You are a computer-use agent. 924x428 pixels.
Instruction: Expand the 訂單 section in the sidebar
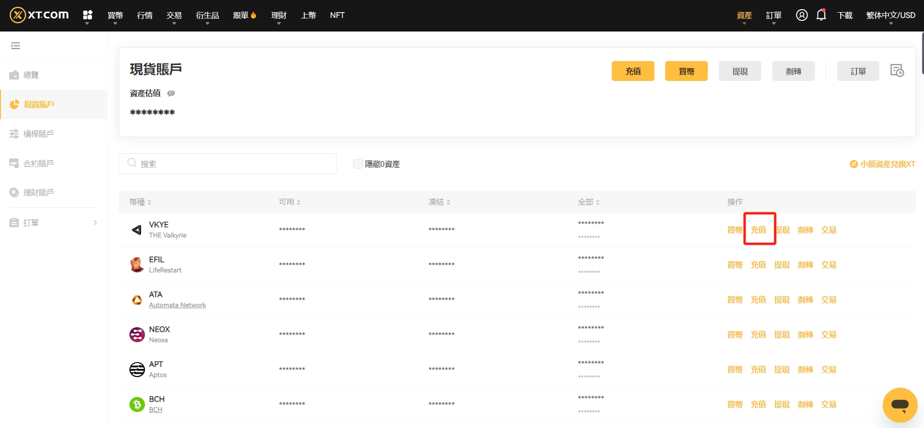(x=53, y=222)
